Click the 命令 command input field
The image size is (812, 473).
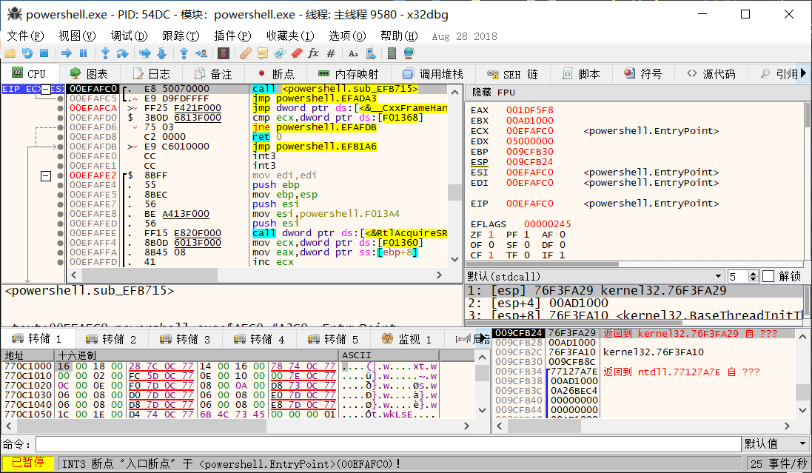tap(389, 444)
